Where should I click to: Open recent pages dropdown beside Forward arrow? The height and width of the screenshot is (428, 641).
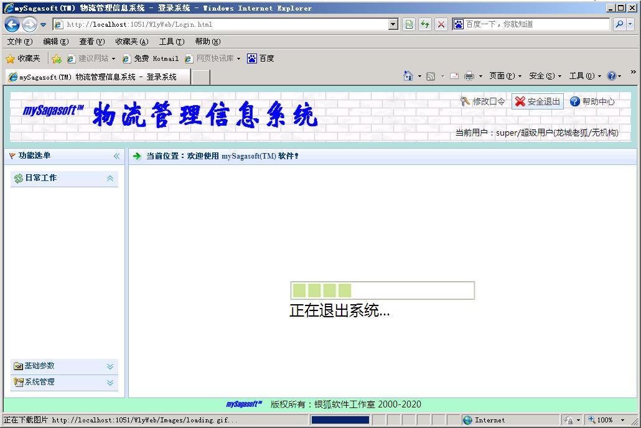[x=43, y=24]
